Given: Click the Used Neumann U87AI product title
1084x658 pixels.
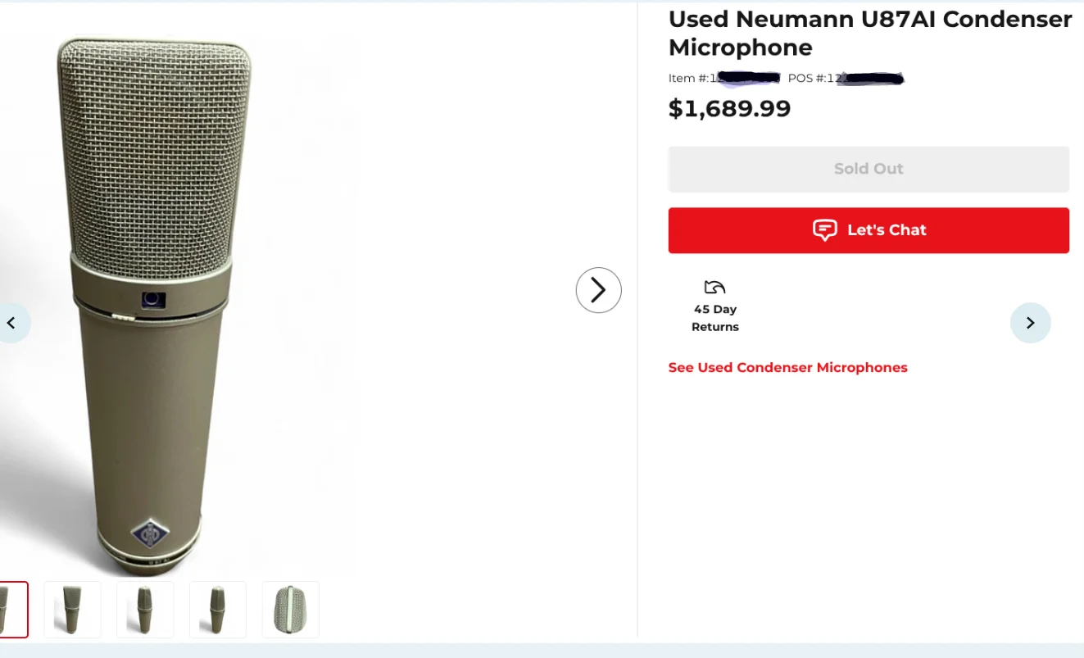Looking at the screenshot, I should 870,33.
